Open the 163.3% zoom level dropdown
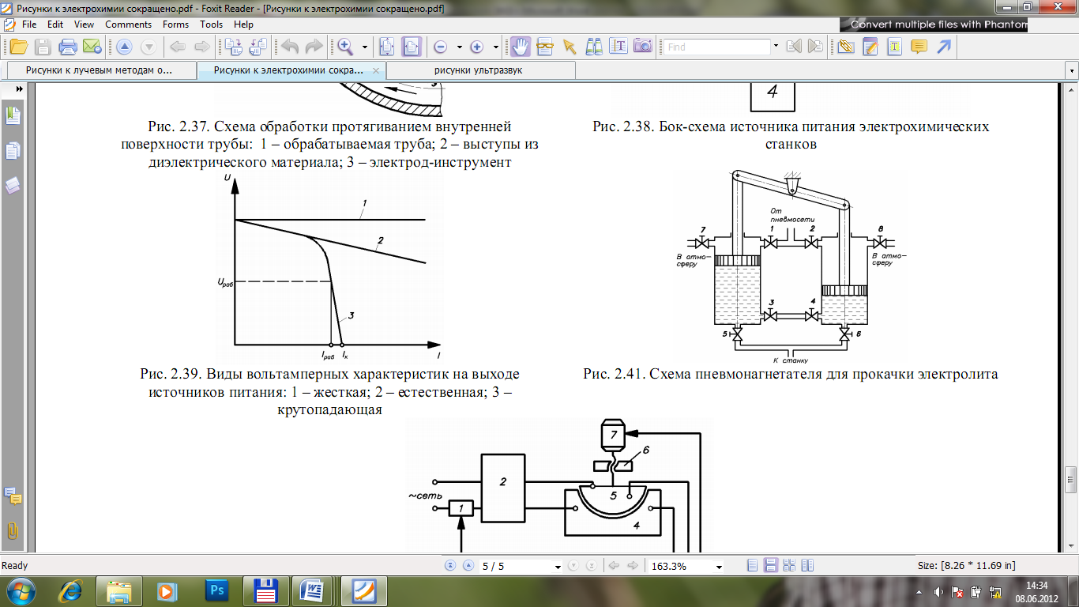The width and height of the screenshot is (1079, 607). pyautogui.click(x=719, y=567)
